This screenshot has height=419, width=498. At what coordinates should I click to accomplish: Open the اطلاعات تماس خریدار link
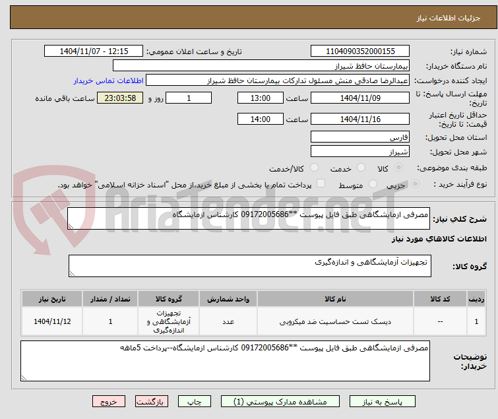109,81
